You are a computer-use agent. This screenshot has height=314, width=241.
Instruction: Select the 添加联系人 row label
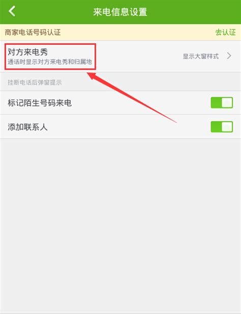point(27,127)
